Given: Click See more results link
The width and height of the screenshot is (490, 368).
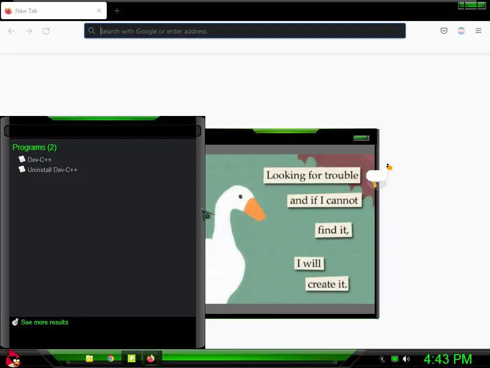Looking at the screenshot, I should coord(45,322).
